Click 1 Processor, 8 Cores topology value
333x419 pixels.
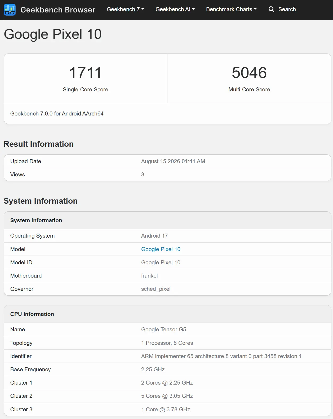coord(167,343)
